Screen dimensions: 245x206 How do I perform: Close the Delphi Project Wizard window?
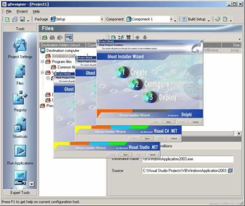[x=202, y=41]
